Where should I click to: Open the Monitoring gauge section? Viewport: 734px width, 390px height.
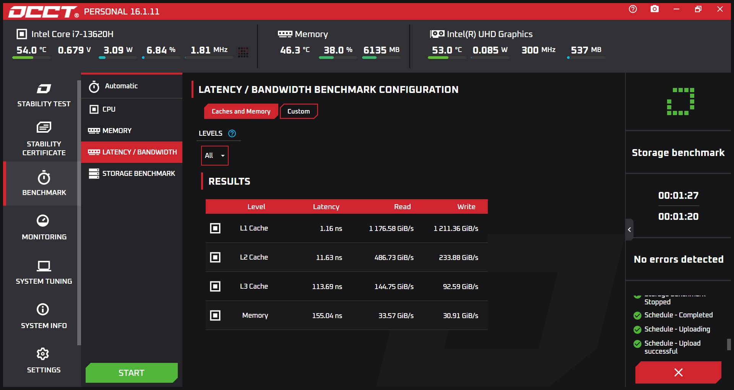click(x=43, y=221)
